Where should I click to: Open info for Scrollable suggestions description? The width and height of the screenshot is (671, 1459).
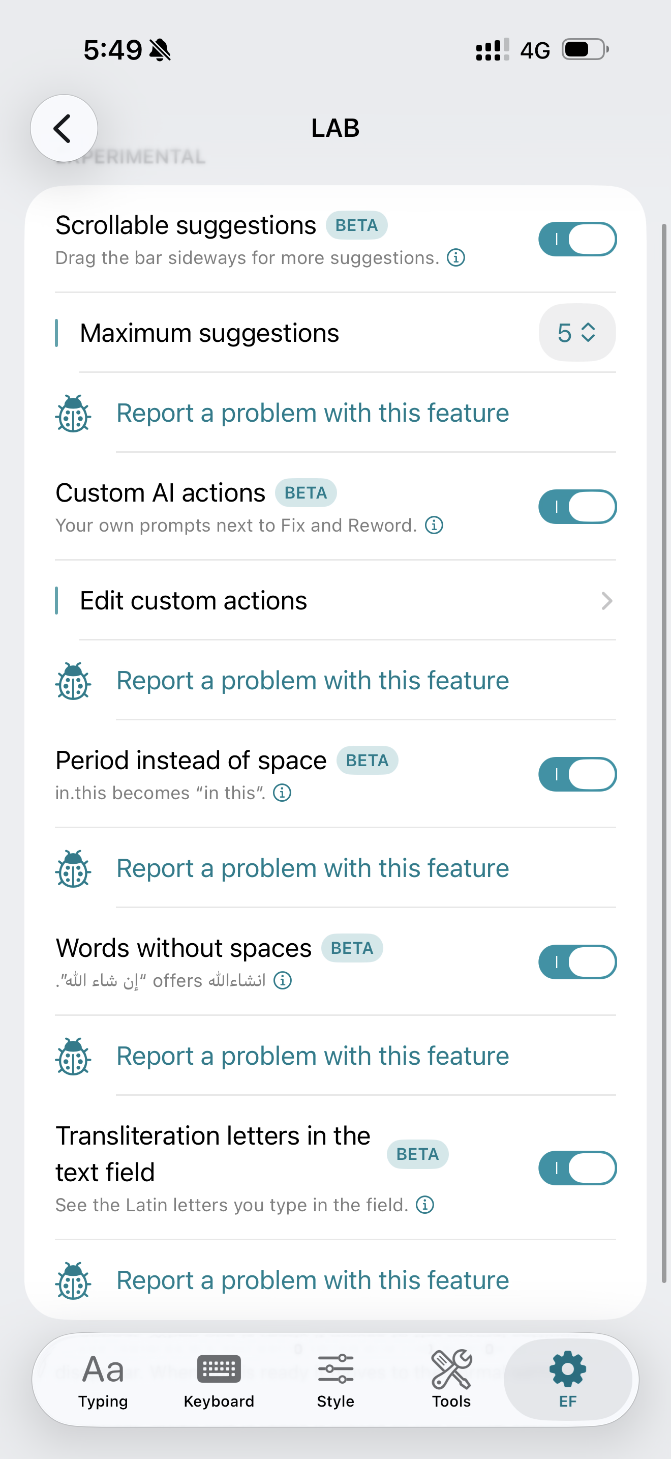pos(456,258)
